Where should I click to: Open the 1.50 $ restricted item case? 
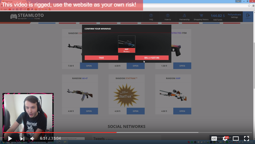pyautogui.click(x=182, y=66)
